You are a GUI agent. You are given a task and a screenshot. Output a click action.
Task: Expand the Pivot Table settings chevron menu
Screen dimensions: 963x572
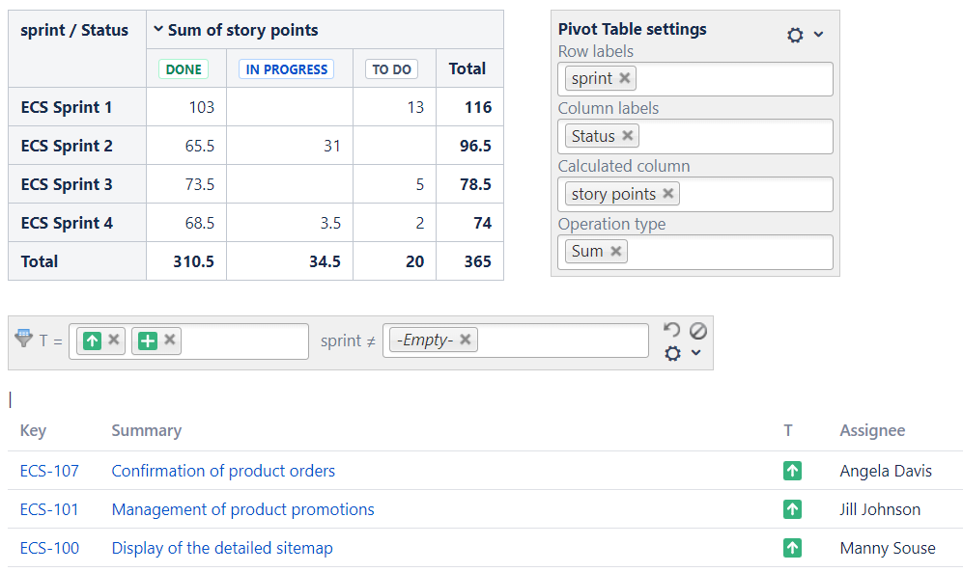(x=819, y=35)
